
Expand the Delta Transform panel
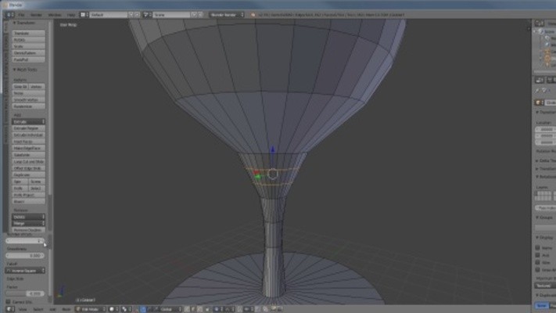546,160
